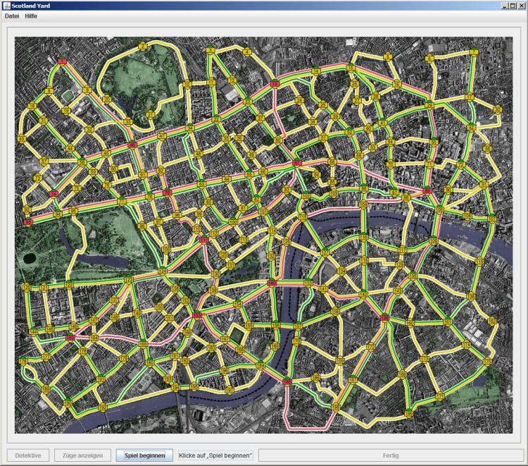Image resolution: width=528 pixels, height=466 pixels.
Task: Select station 44 on the map
Action: (x=70, y=148)
